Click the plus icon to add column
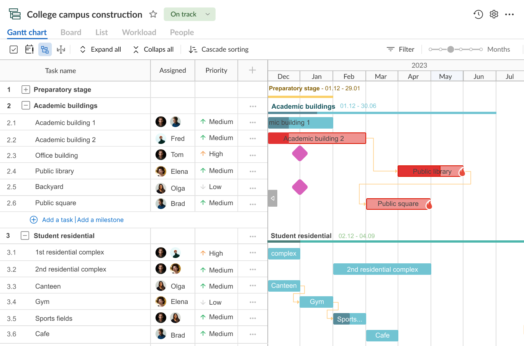 click(x=252, y=70)
